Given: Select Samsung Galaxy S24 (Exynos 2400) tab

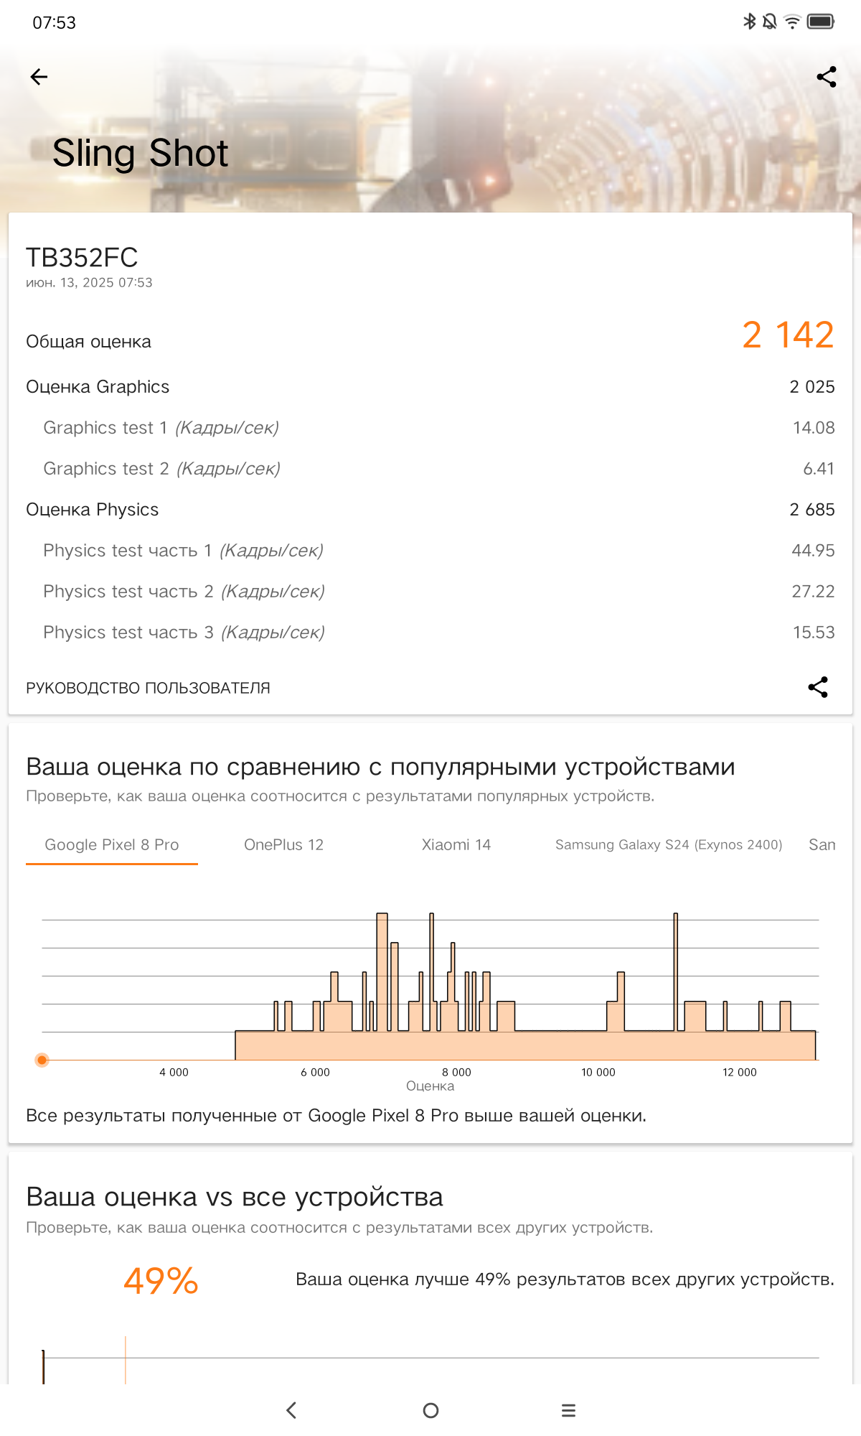Looking at the screenshot, I should point(668,844).
